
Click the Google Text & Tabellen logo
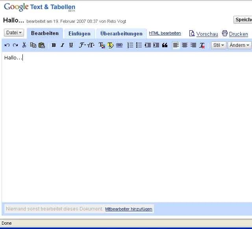[39, 7]
